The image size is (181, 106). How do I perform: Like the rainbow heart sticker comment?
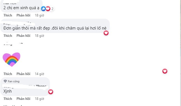(8, 74)
